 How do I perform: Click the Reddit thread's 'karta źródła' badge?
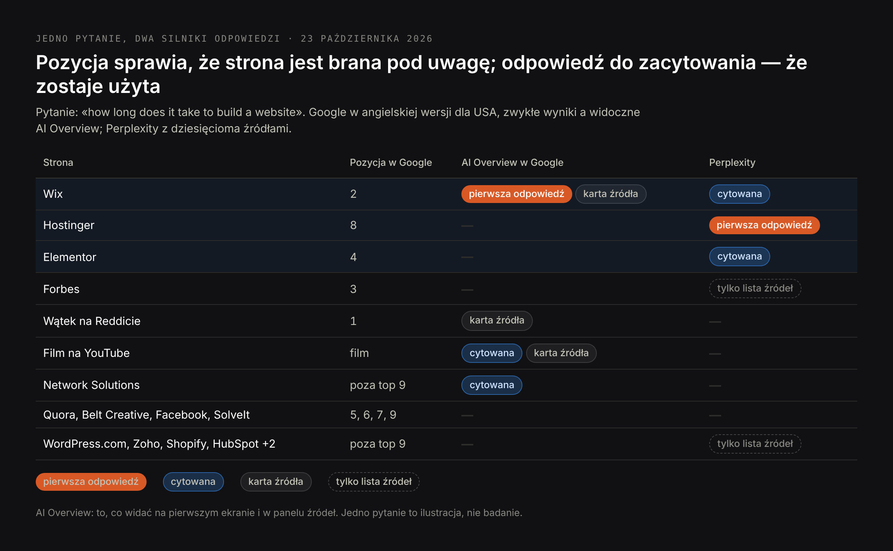click(x=497, y=320)
